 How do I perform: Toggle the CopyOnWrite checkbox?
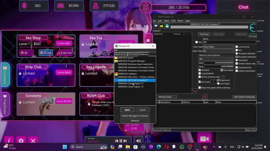point(200,73)
